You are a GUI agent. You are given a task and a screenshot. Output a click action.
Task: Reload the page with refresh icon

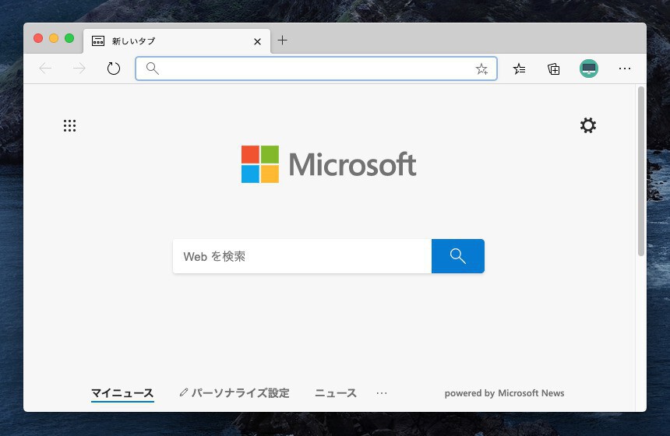[114, 69]
